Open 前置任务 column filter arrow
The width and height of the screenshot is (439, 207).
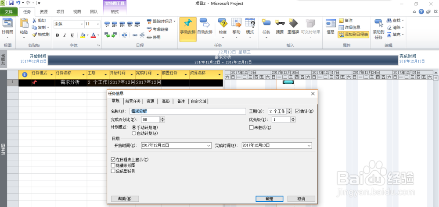click(186, 74)
